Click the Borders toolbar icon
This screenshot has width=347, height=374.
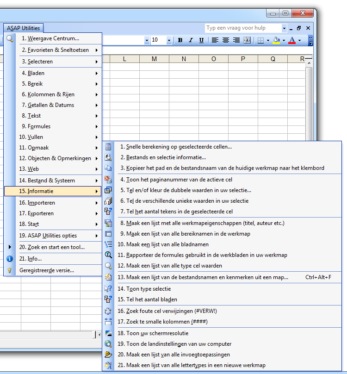coord(260,40)
